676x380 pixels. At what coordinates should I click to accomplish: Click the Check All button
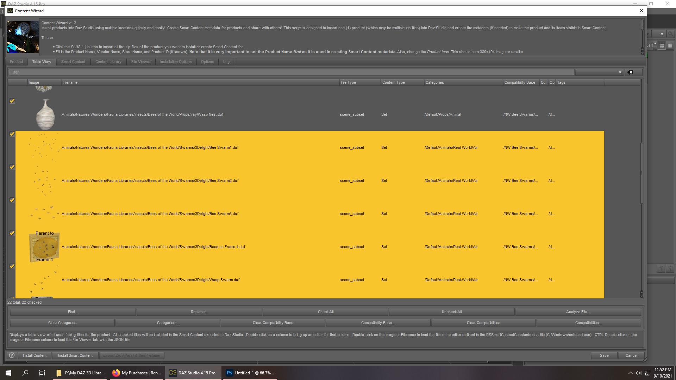[x=325, y=312]
